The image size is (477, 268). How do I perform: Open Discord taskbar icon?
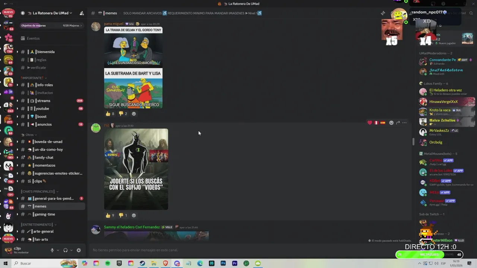(x=177, y=263)
